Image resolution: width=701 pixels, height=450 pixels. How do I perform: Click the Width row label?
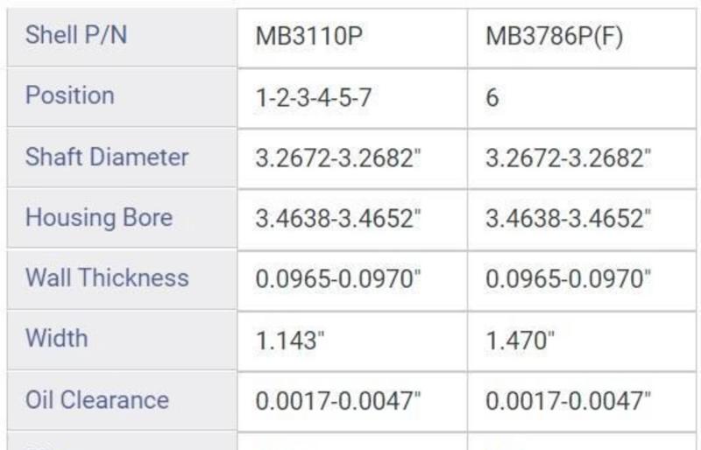click(57, 338)
